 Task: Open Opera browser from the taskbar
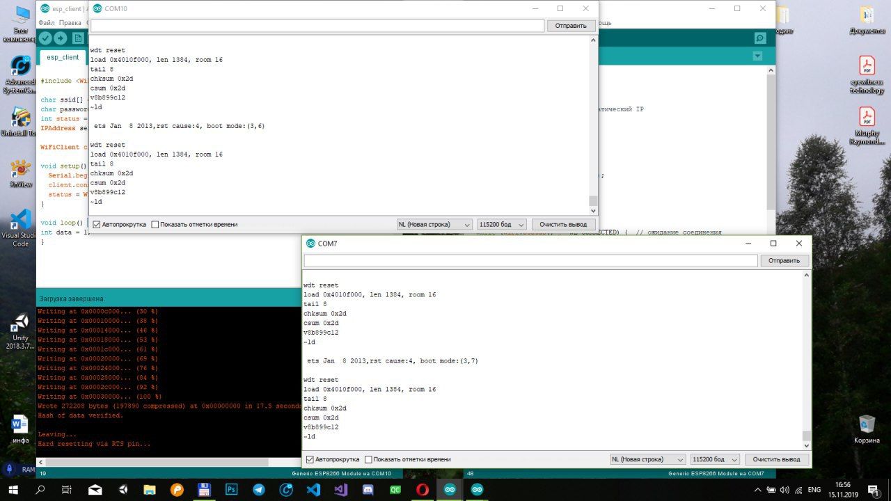point(422,490)
